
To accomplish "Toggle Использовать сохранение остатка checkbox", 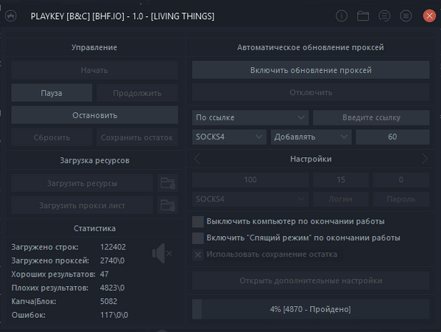I will tap(198, 255).
